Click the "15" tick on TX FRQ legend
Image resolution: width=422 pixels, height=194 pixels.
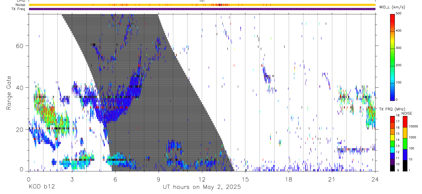click(398, 134)
